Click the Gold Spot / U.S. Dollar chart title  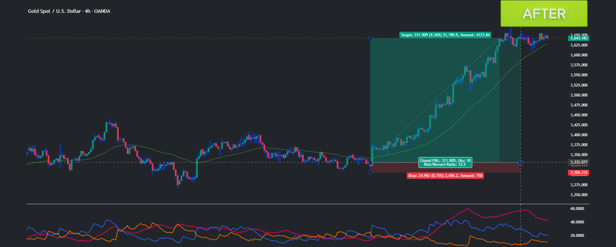(69, 11)
